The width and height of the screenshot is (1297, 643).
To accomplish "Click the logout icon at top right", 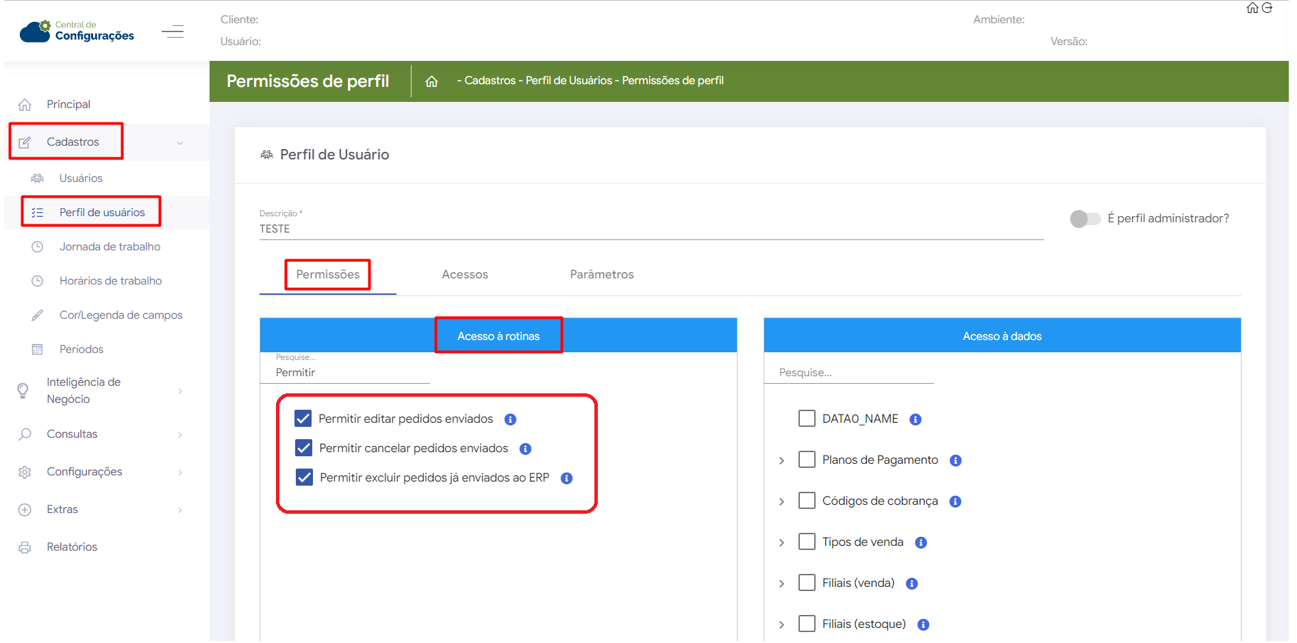I will click(x=1268, y=8).
